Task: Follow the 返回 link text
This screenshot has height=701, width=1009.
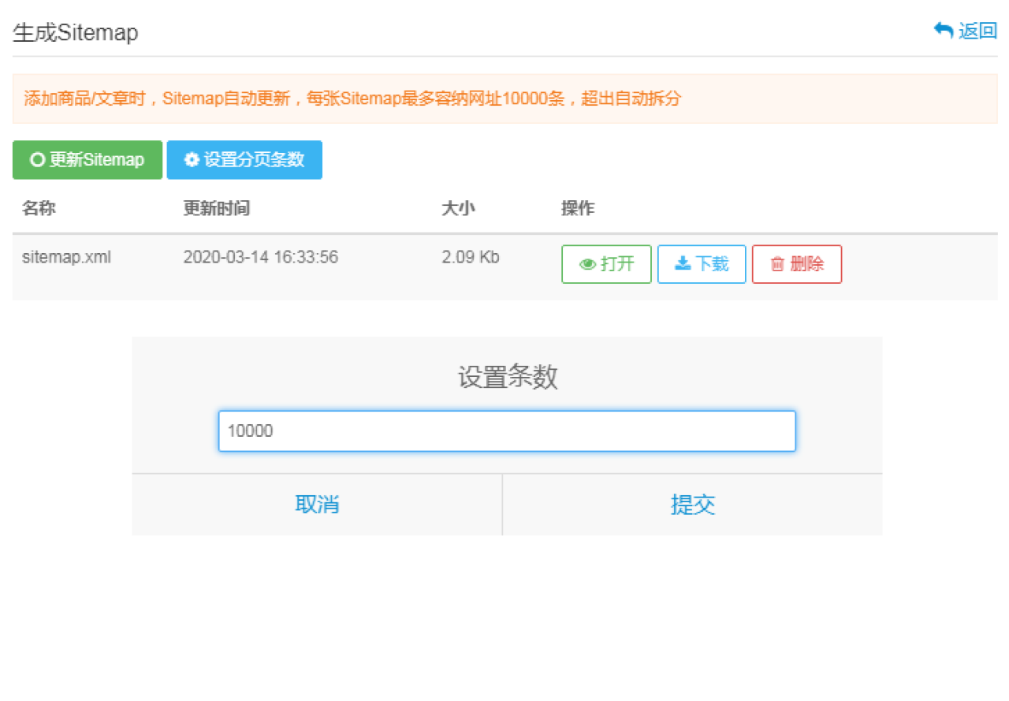Action: 977,32
